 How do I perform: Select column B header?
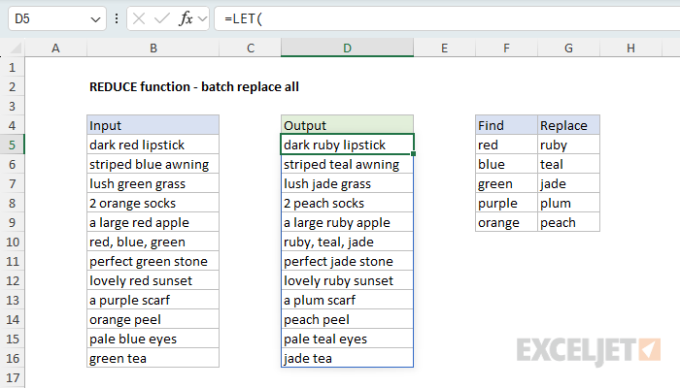click(x=153, y=48)
